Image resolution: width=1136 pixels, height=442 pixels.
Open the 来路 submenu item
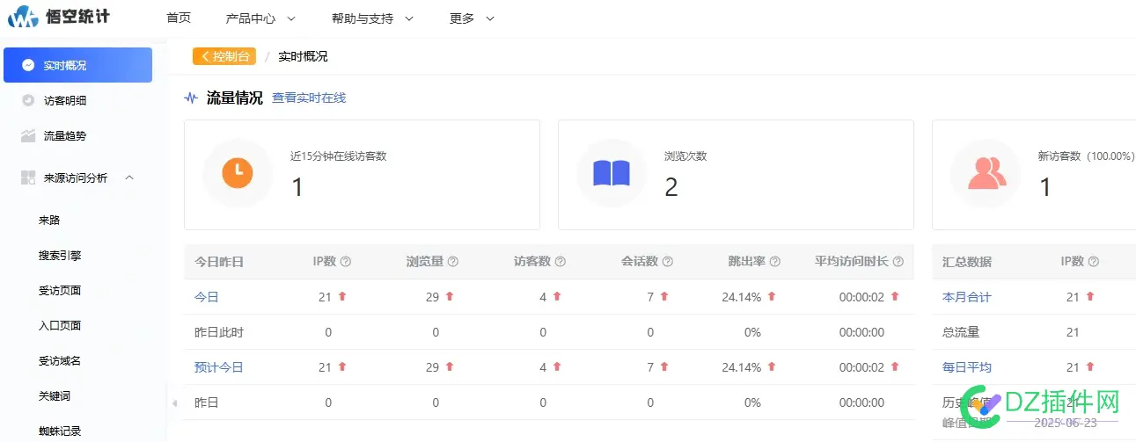(x=49, y=220)
